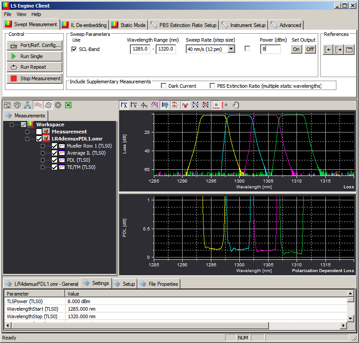Toggle the PDL (TLS0) tree checkbox

55,160
